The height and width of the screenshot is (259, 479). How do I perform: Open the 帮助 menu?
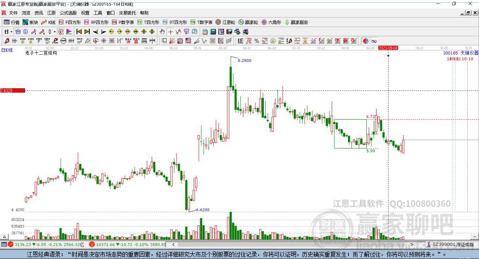pos(144,13)
